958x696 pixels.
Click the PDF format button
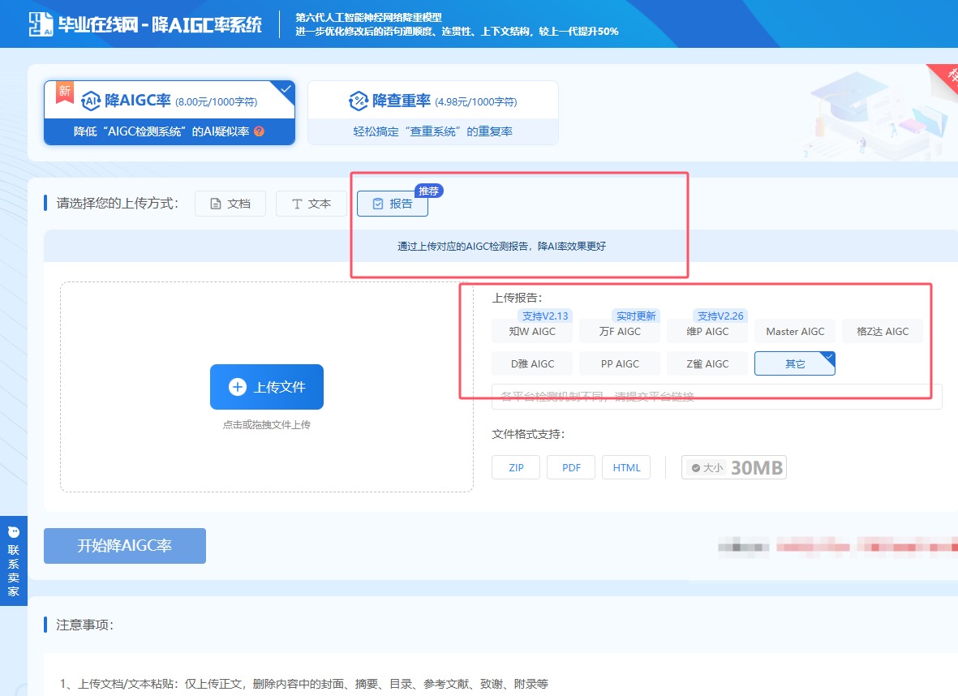pos(570,466)
